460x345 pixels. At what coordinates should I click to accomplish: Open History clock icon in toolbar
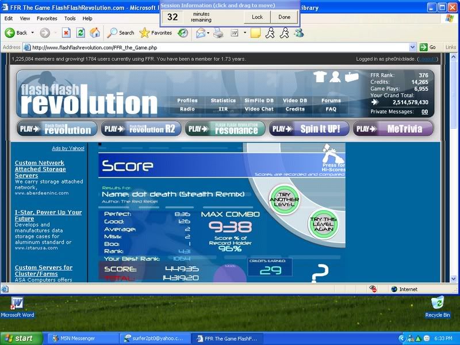pos(182,33)
